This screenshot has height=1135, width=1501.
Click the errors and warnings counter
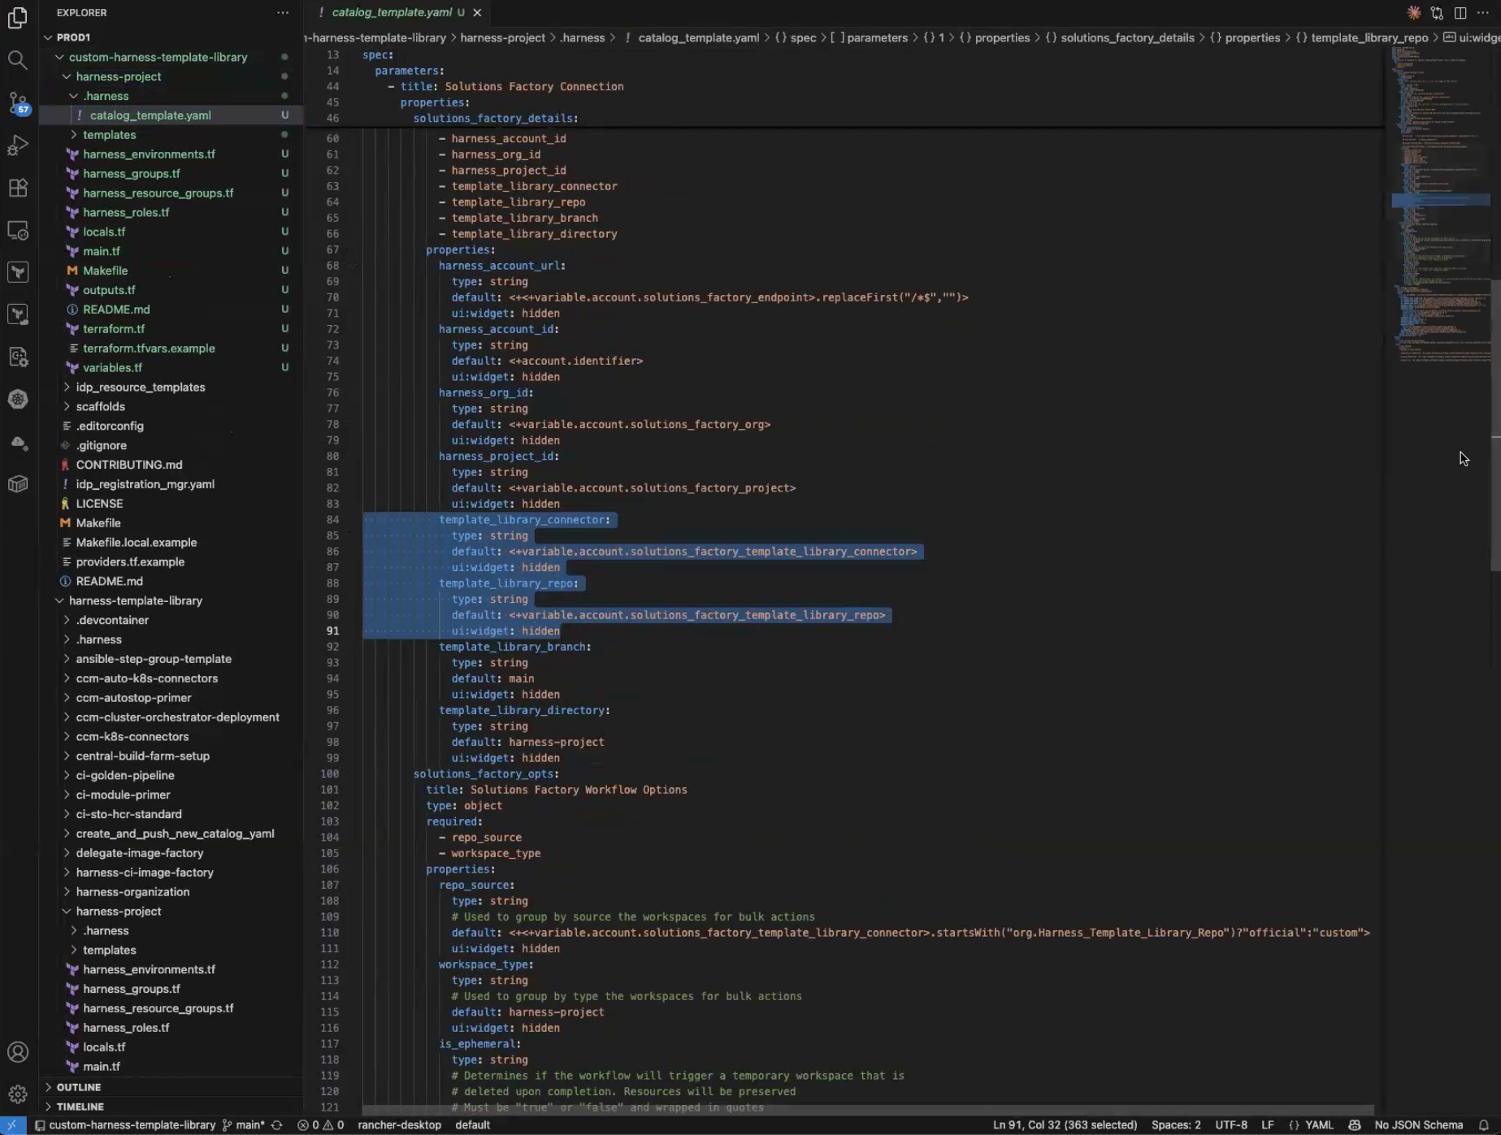(x=320, y=1125)
